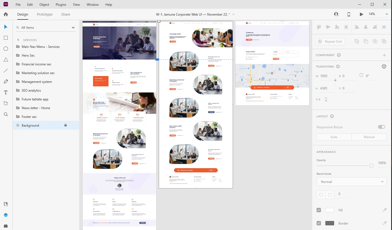Click the mobile device preview icon
The height and width of the screenshot is (230, 392).
349,14
